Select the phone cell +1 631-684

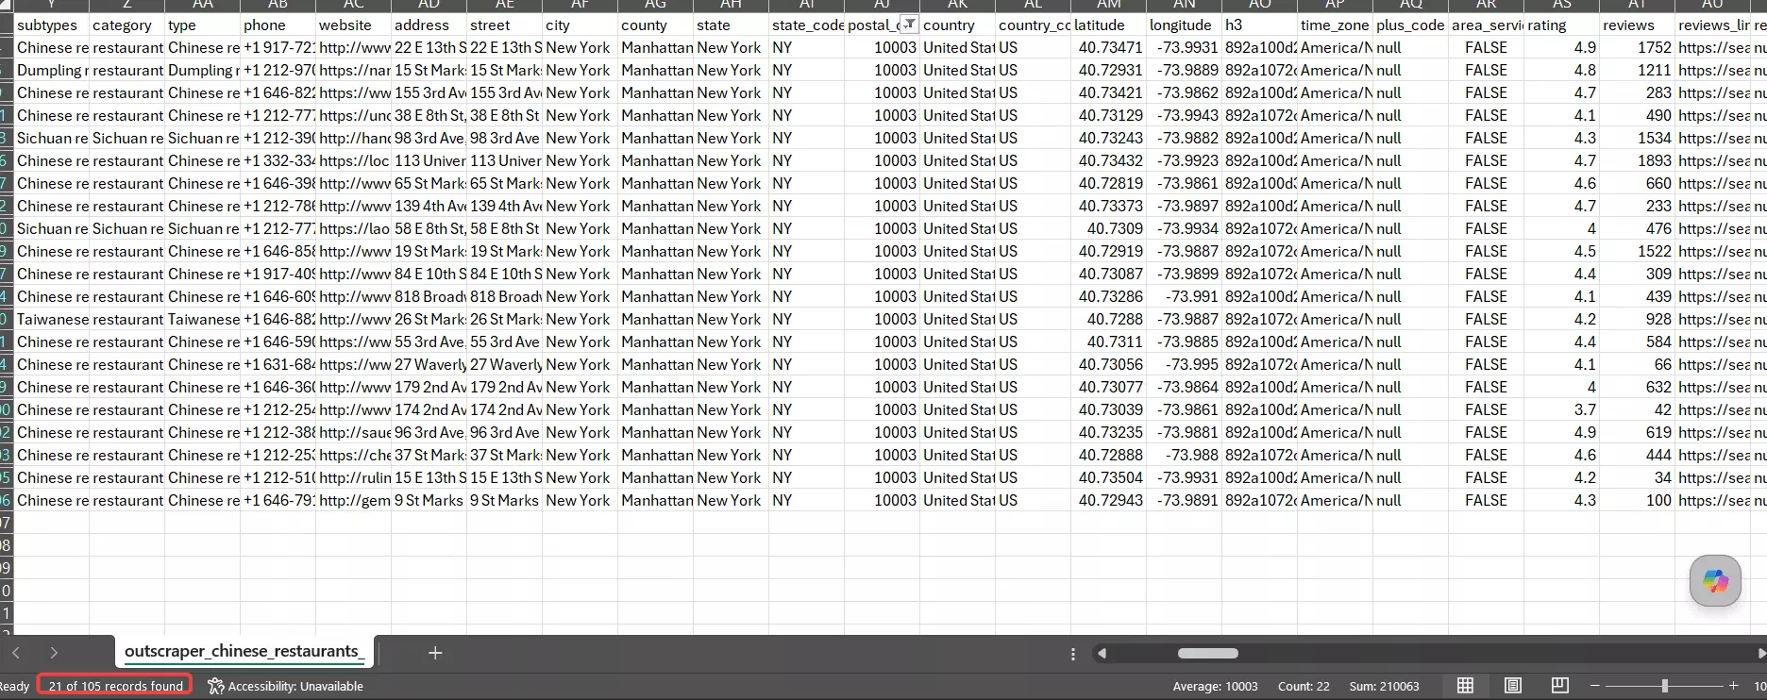pyautogui.click(x=278, y=364)
